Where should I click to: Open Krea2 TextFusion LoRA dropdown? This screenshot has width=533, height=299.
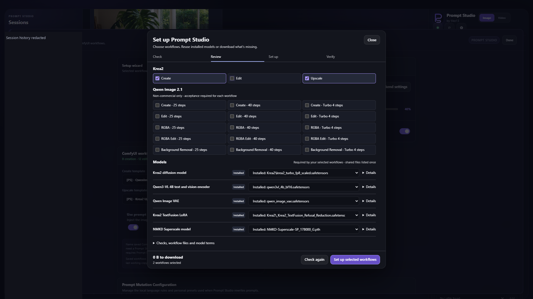pyautogui.click(x=304, y=215)
